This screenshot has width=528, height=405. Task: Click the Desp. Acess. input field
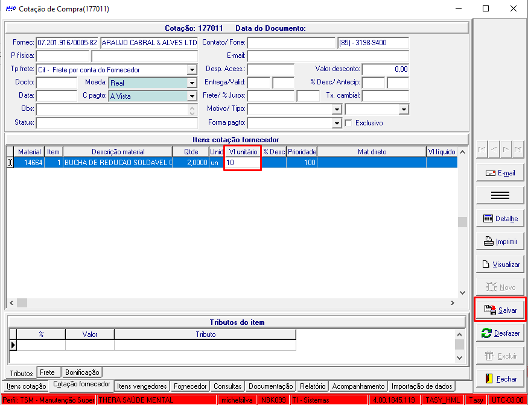coord(271,70)
